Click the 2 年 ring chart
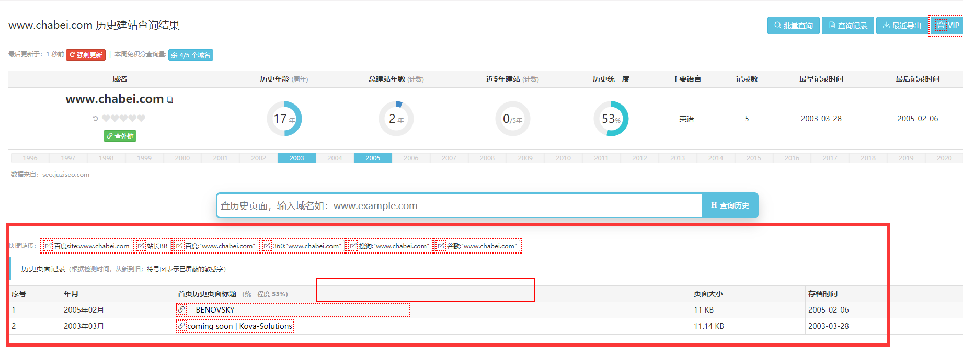The width and height of the screenshot is (963, 357). coord(396,119)
